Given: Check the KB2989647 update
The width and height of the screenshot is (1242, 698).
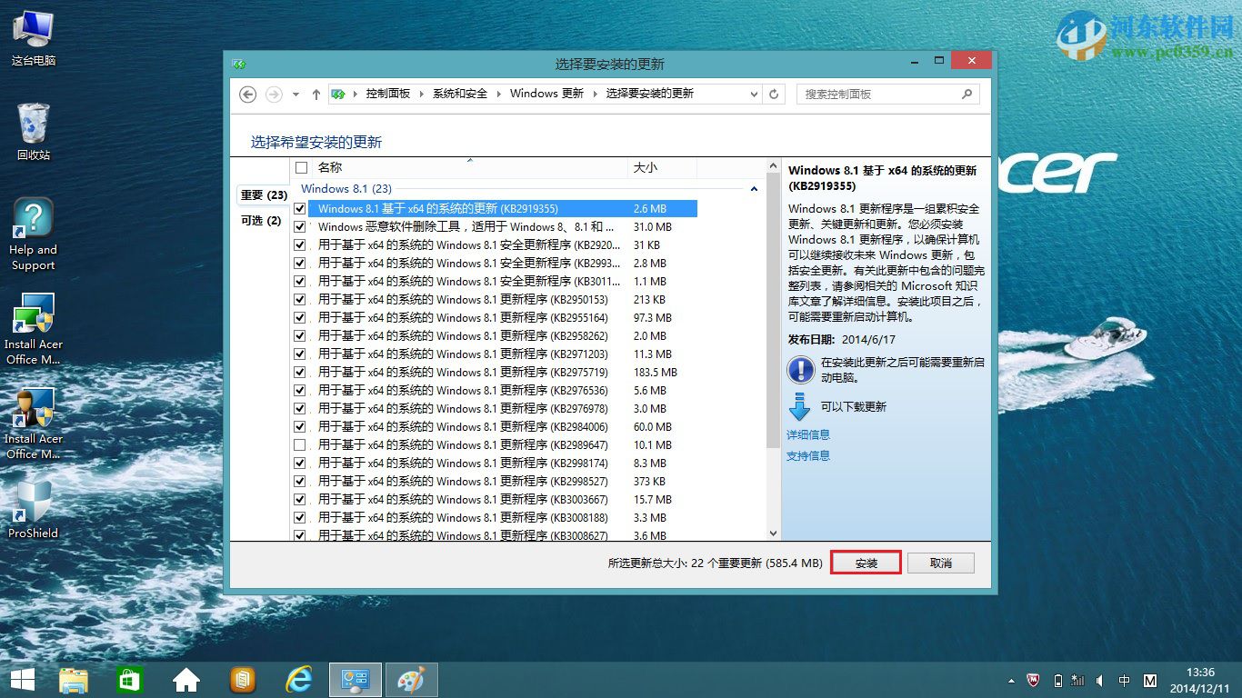Looking at the screenshot, I should click(x=300, y=444).
